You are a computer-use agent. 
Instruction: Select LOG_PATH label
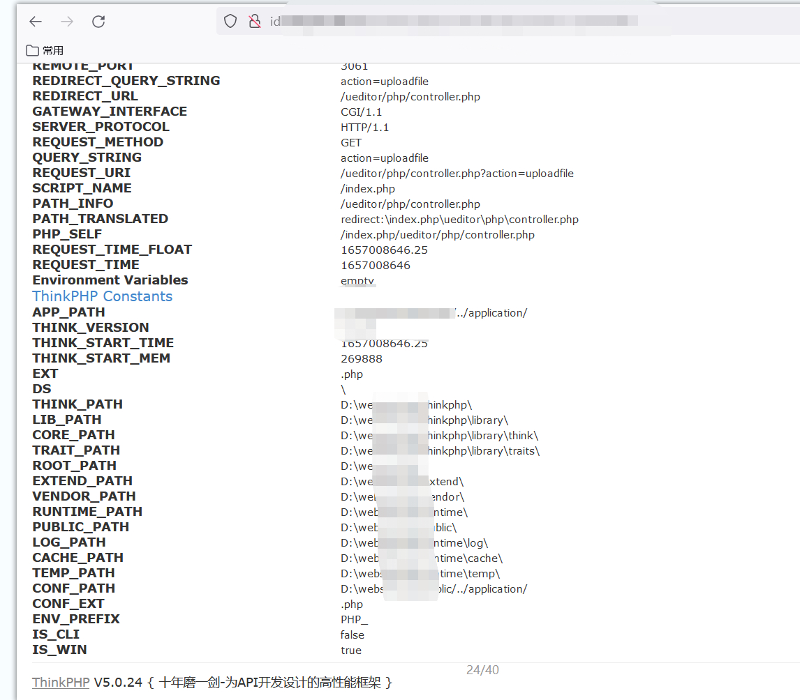tap(69, 541)
